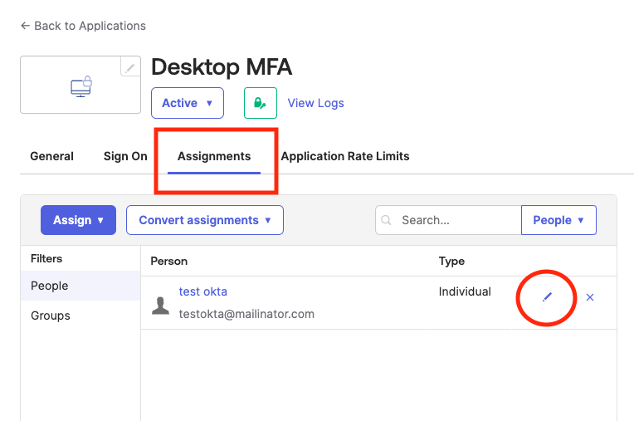Switch to the General tab
Viewport: 634px width, 421px height.
[51, 156]
